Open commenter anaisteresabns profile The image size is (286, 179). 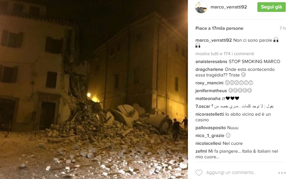[211, 61]
